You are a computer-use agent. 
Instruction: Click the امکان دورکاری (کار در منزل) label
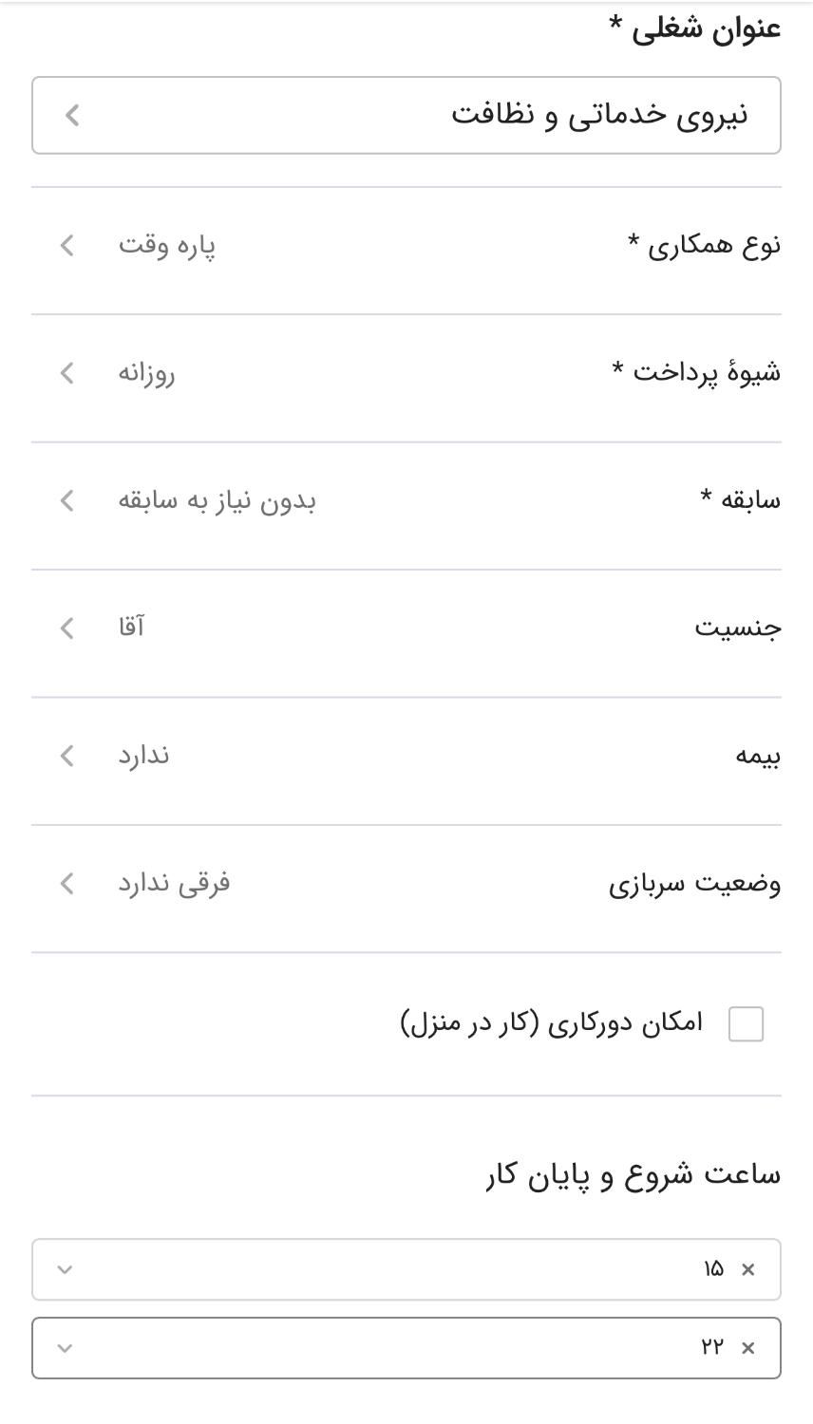point(552,1023)
